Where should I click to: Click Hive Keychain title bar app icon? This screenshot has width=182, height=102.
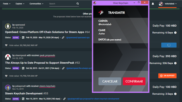pos(95,3)
